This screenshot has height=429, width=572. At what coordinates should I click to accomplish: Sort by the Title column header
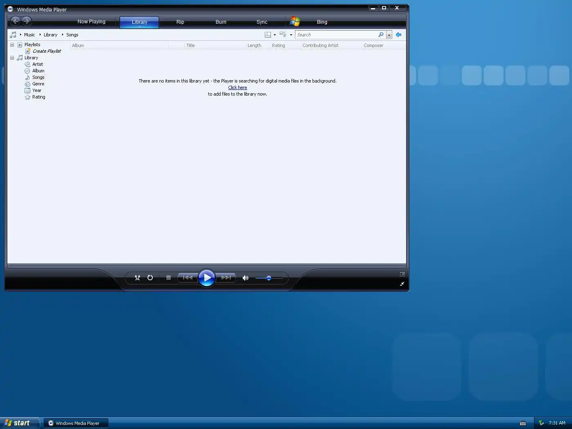[214, 45]
